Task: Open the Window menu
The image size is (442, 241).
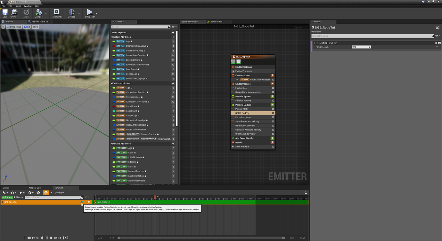Action: (28, 6)
